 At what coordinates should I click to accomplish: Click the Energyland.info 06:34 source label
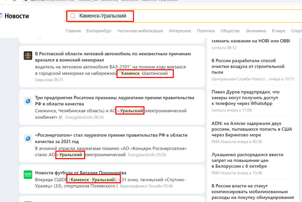[x=84, y=117]
